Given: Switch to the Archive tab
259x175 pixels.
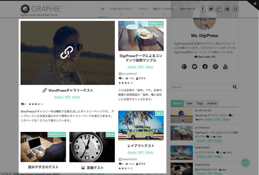Looking at the screenshot, I should click(x=212, y=103).
